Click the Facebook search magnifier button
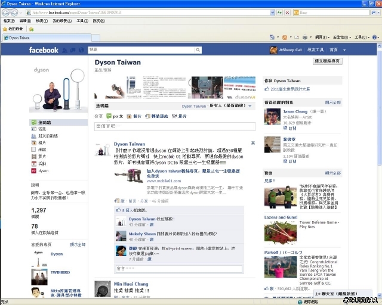The image size is (382, 305). click(x=198, y=50)
